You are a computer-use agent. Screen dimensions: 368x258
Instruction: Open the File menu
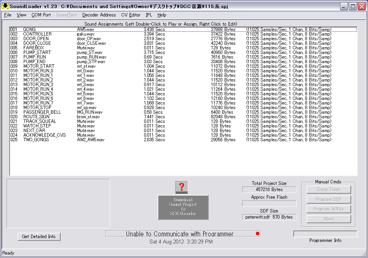tap(8, 15)
